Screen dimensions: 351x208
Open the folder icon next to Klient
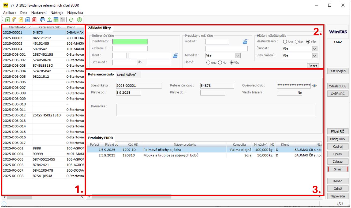[175, 55]
